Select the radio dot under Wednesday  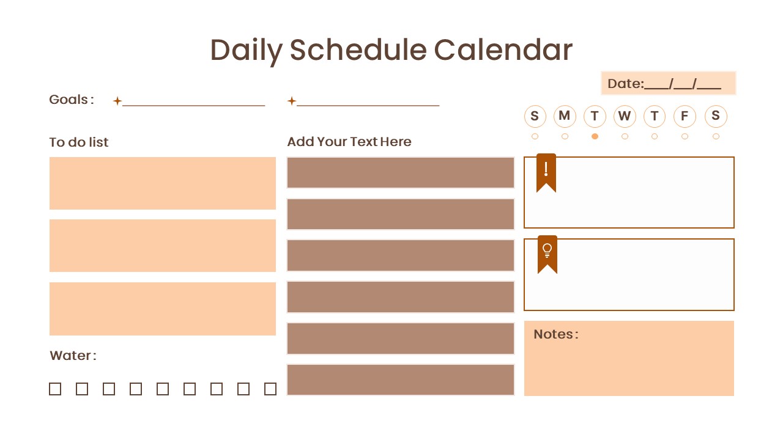click(625, 136)
